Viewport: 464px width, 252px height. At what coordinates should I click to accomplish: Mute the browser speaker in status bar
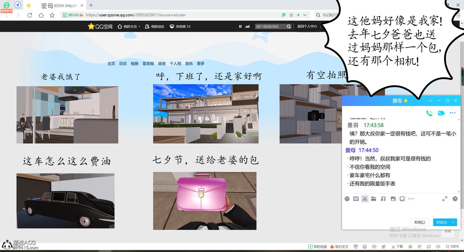tap(438, 246)
